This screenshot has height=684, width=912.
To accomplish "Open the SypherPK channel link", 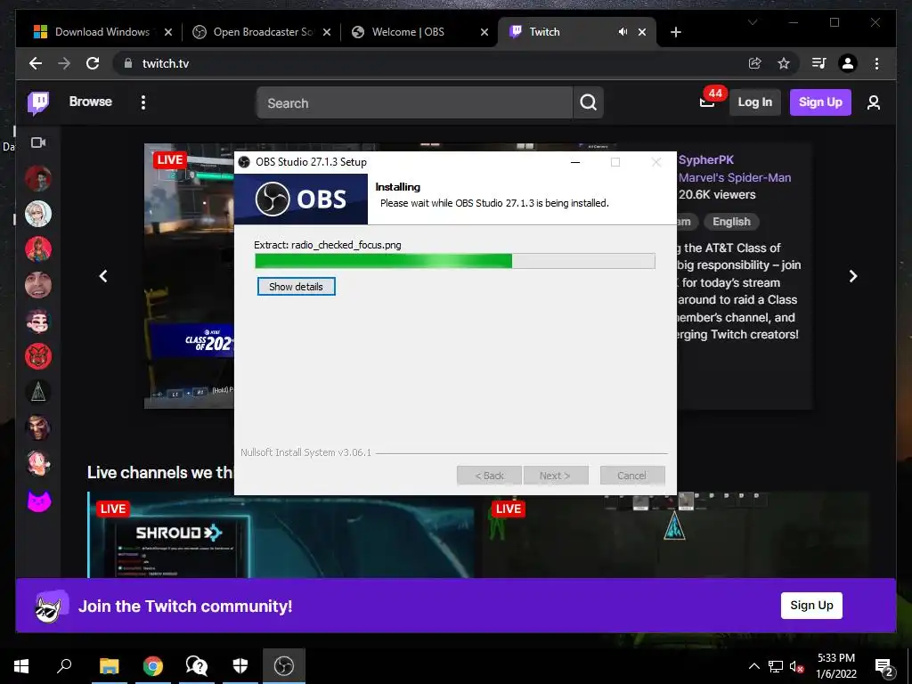I will pyautogui.click(x=706, y=160).
